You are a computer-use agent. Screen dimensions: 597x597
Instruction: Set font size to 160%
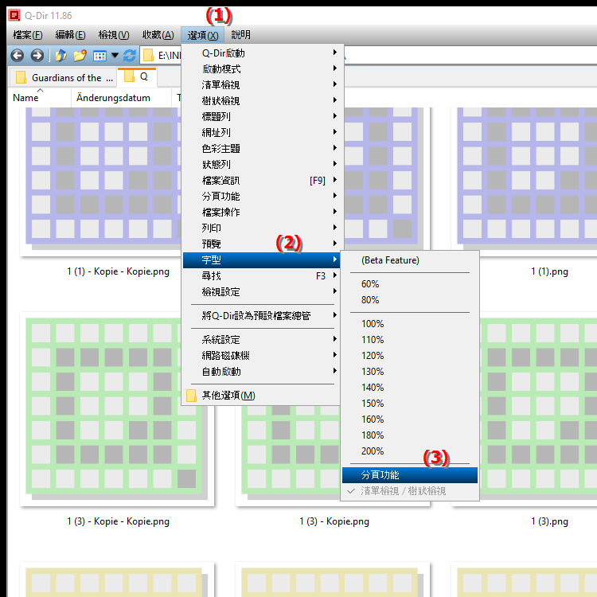(x=410, y=419)
